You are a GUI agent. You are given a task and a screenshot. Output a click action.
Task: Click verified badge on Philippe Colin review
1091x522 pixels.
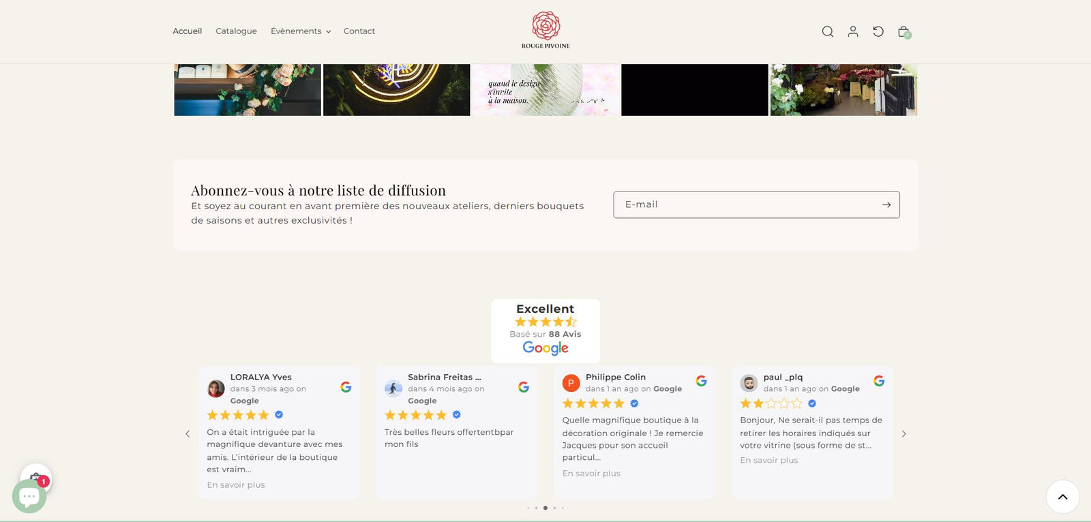coord(634,403)
